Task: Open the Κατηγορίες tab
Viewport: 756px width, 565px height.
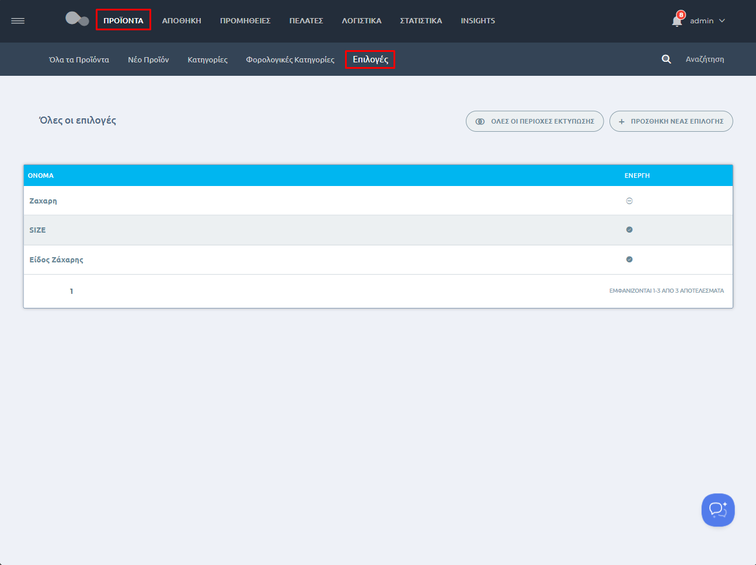Action: click(x=208, y=59)
